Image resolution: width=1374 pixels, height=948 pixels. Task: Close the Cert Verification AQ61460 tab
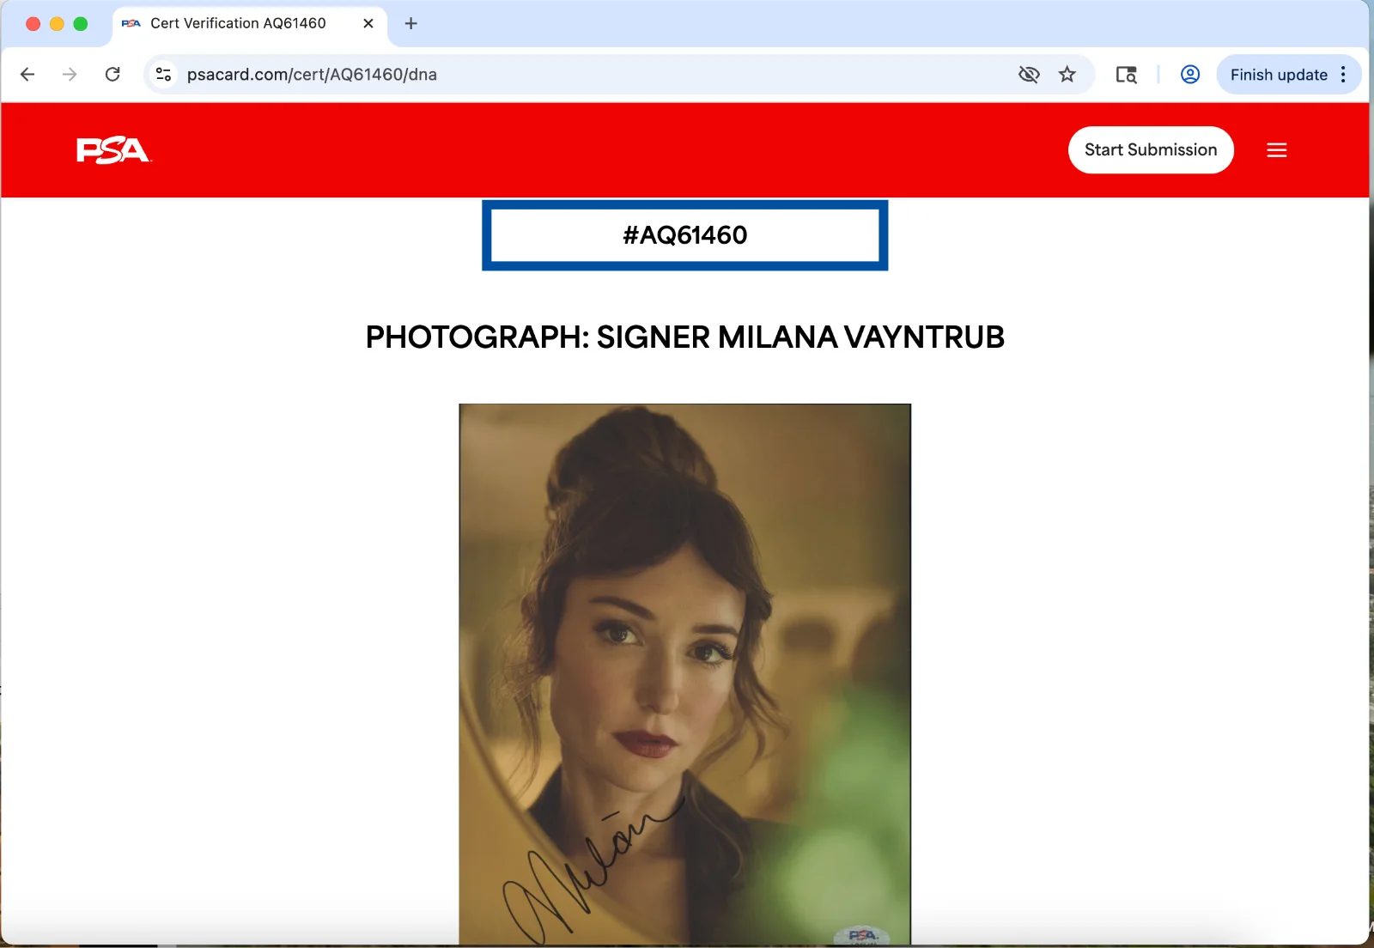(368, 23)
